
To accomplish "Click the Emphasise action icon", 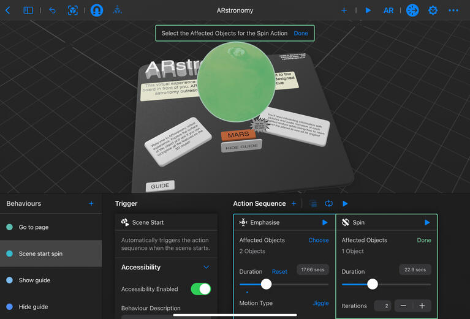I will (x=243, y=222).
